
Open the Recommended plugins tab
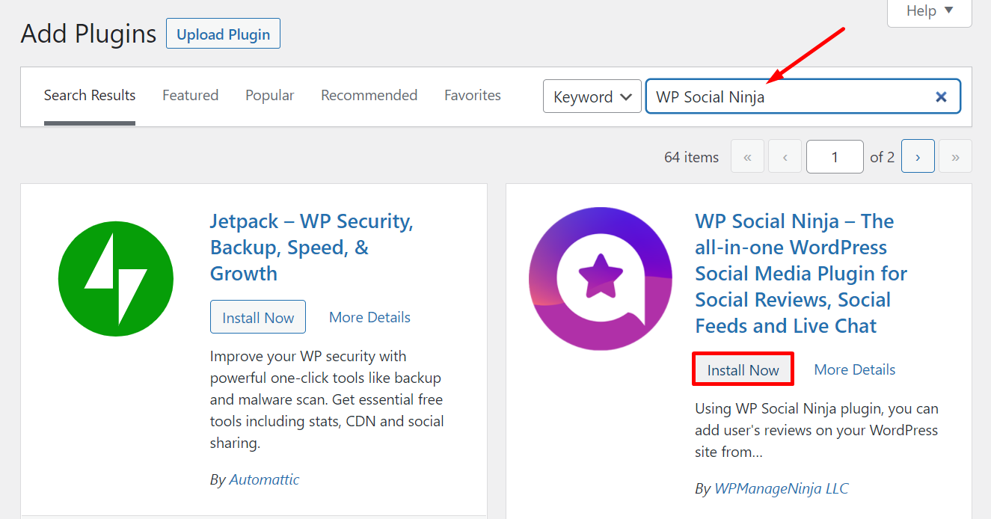click(369, 96)
